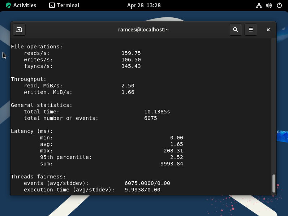Open the terminal search tool
Screen dimensions: 288x216
pos(236,30)
